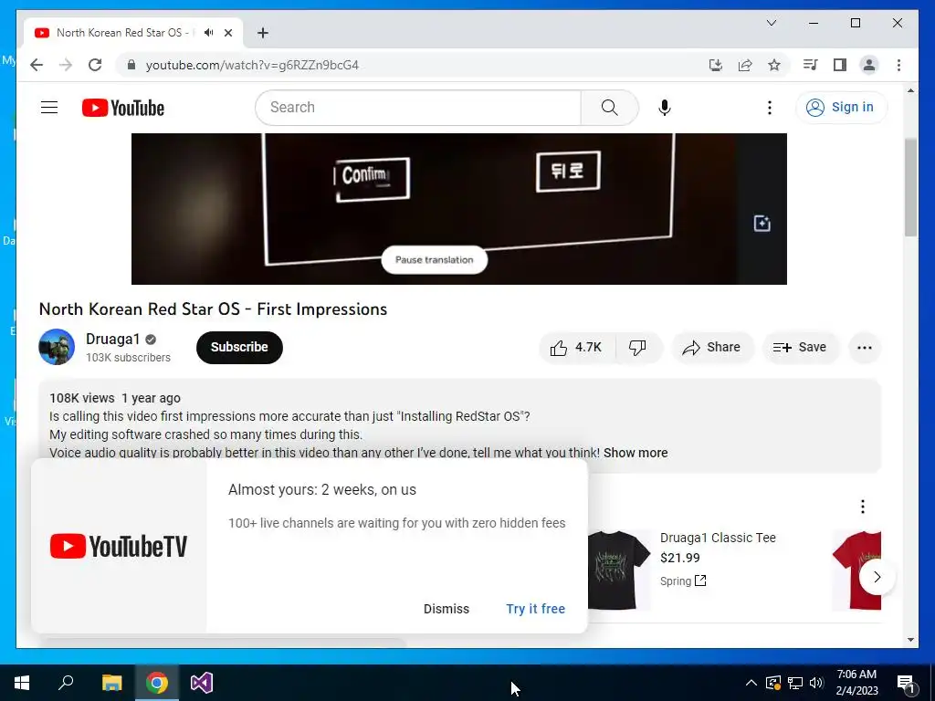
Task: Click Try it free offer
Action: pyautogui.click(x=535, y=609)
